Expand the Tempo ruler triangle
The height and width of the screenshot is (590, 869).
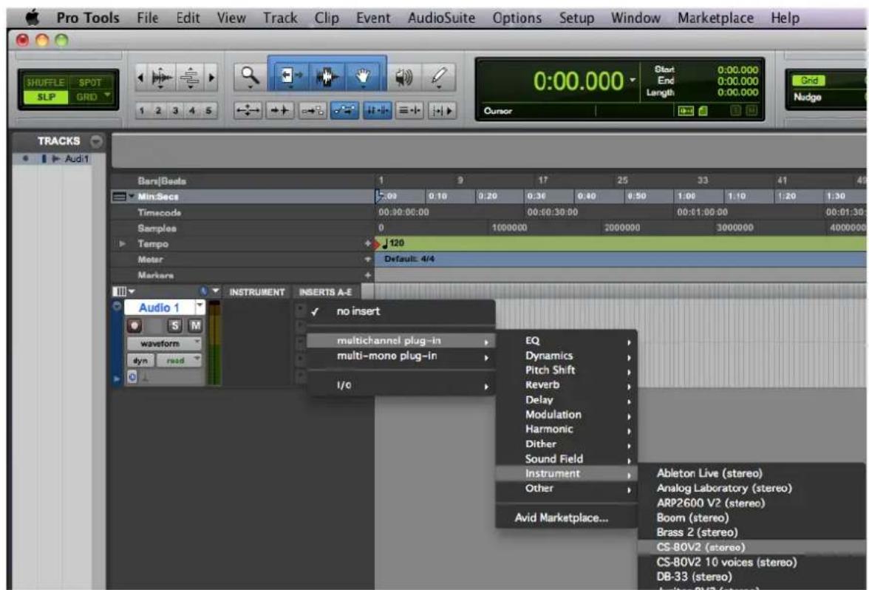[x=122, y=243]
